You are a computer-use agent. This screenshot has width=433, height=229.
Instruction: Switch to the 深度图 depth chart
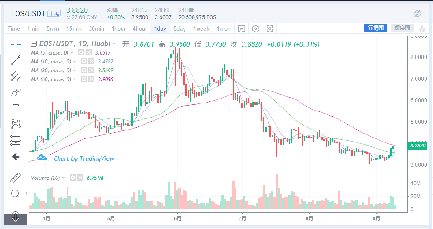click(x=402, y=28)
